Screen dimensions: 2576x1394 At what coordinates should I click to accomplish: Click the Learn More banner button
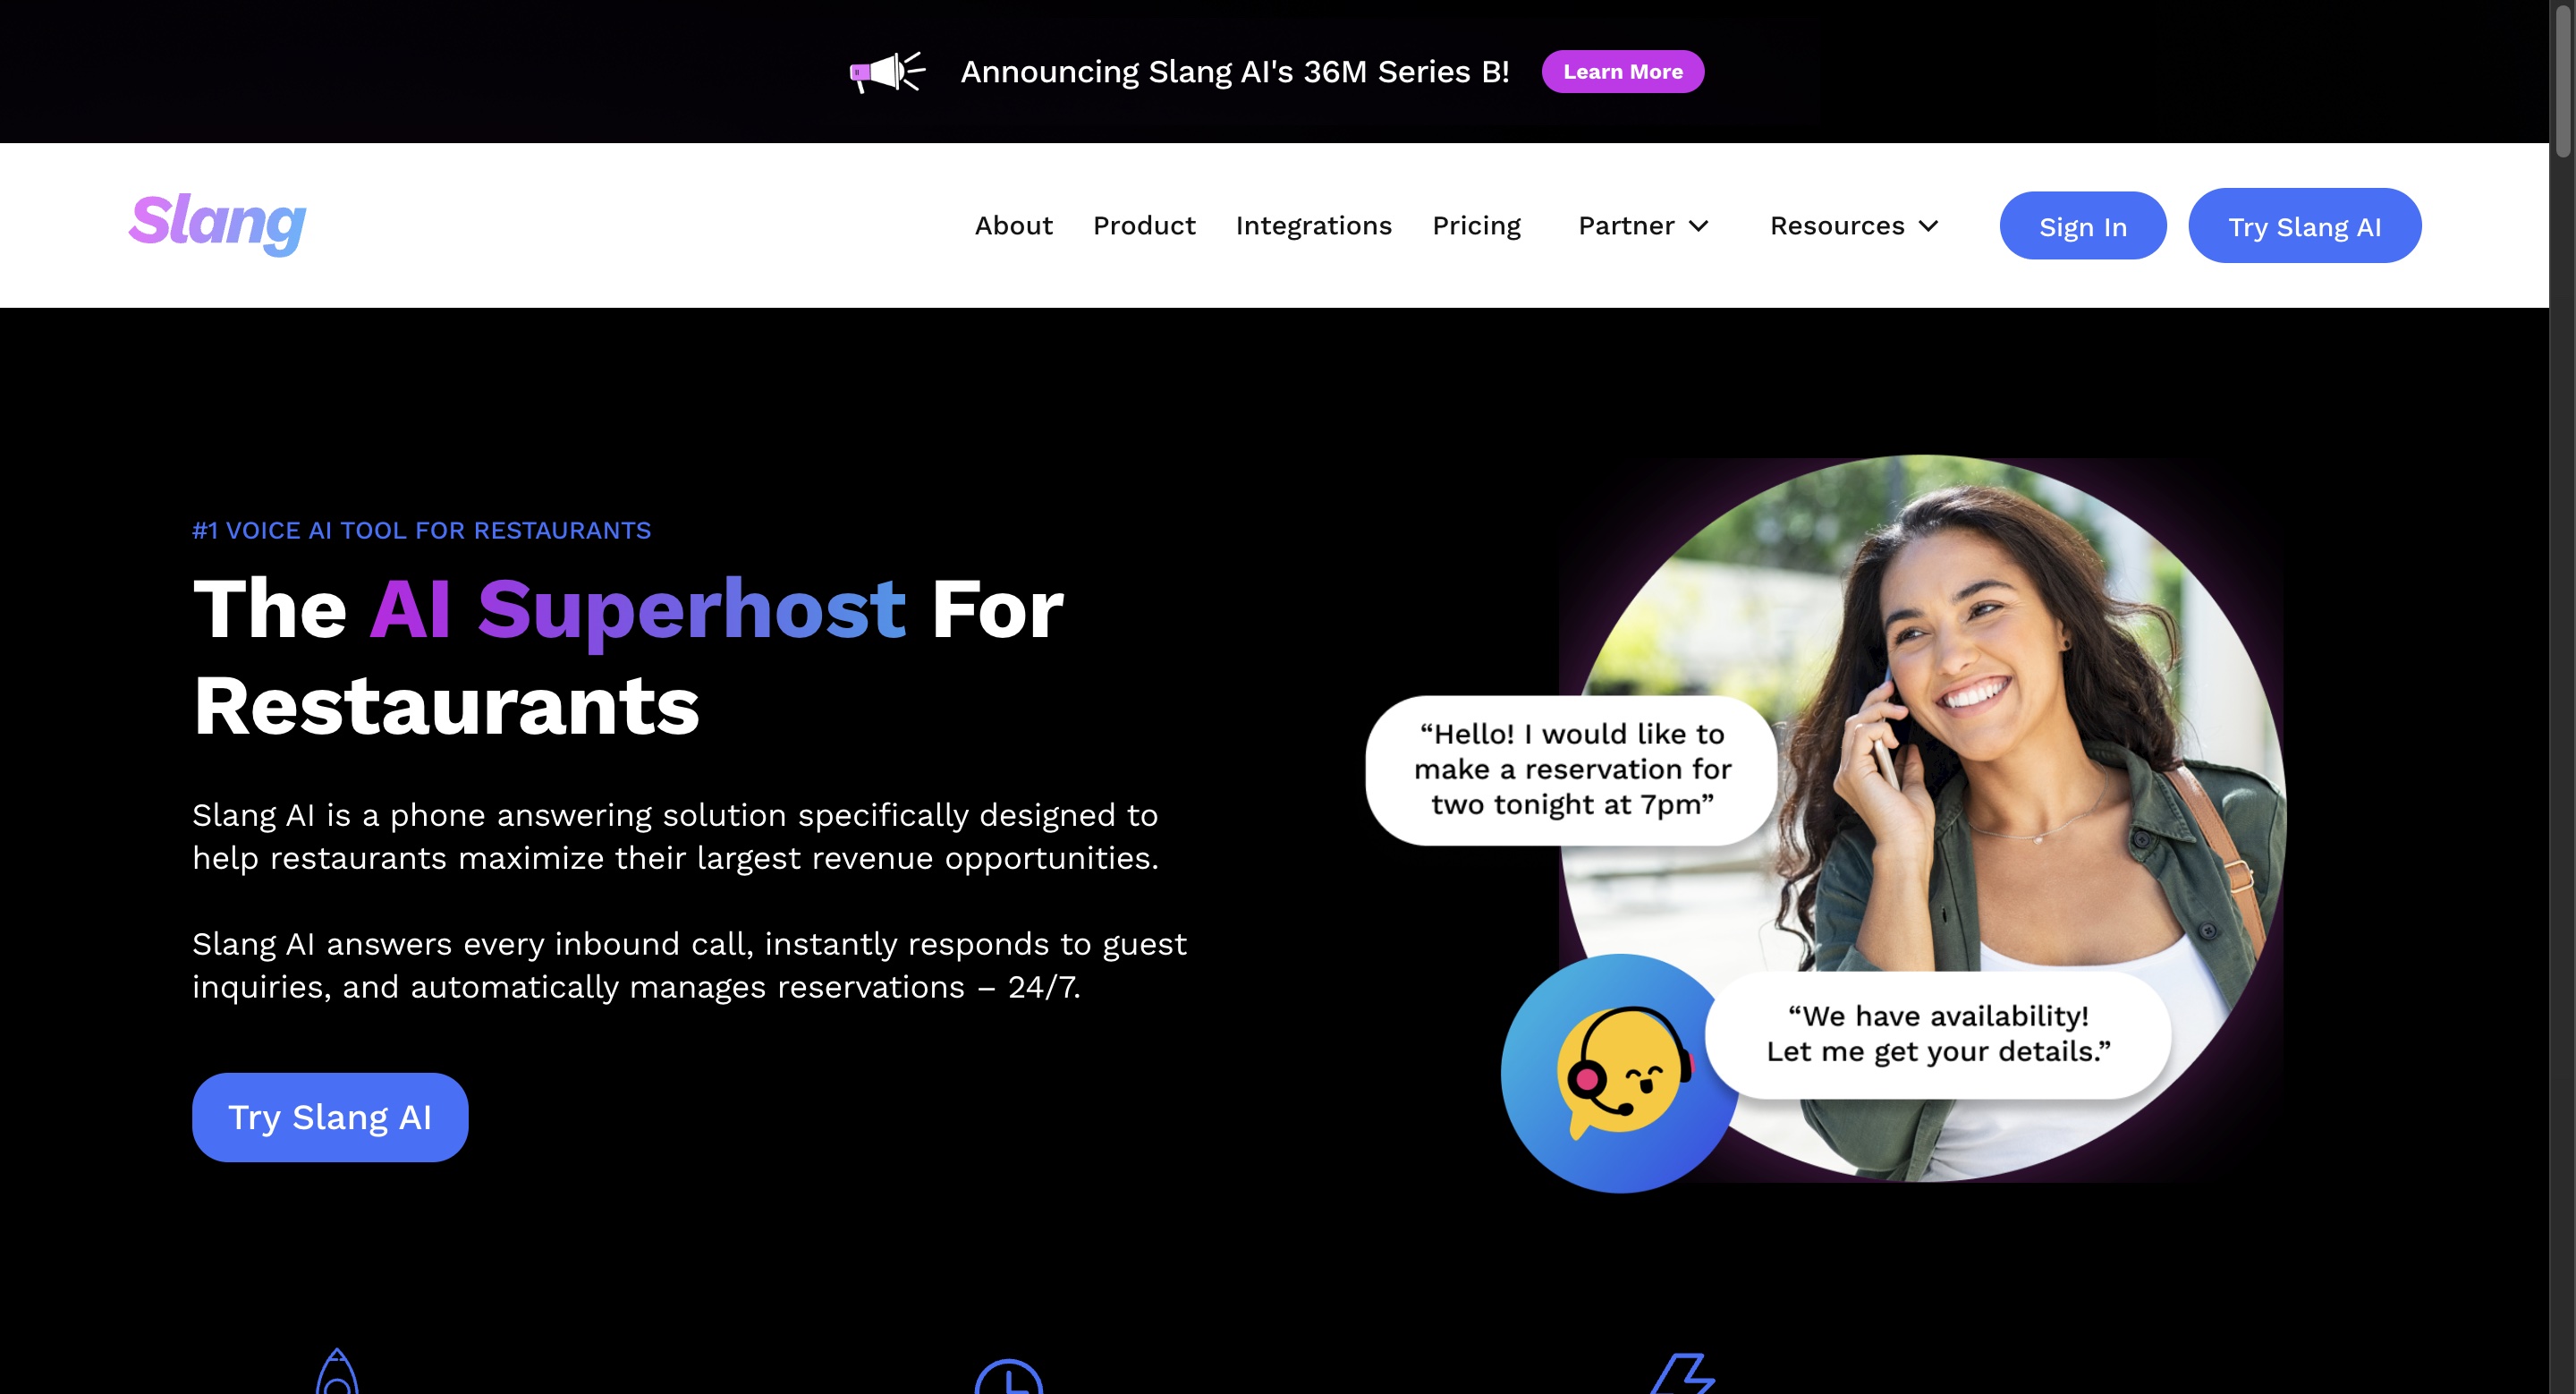click(1622, 71)
